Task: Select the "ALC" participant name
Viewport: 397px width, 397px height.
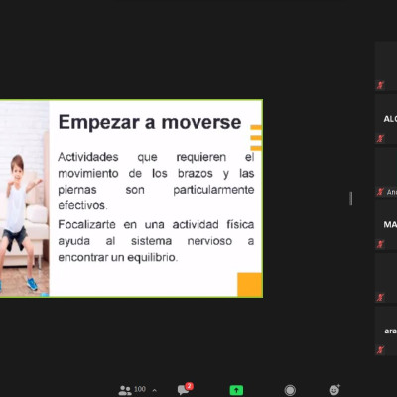Action: point(390,119)
